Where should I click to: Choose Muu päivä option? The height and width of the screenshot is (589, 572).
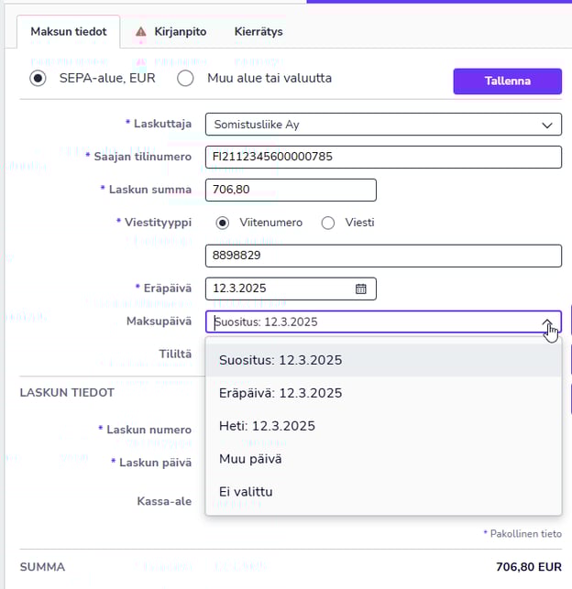point(250,459)
